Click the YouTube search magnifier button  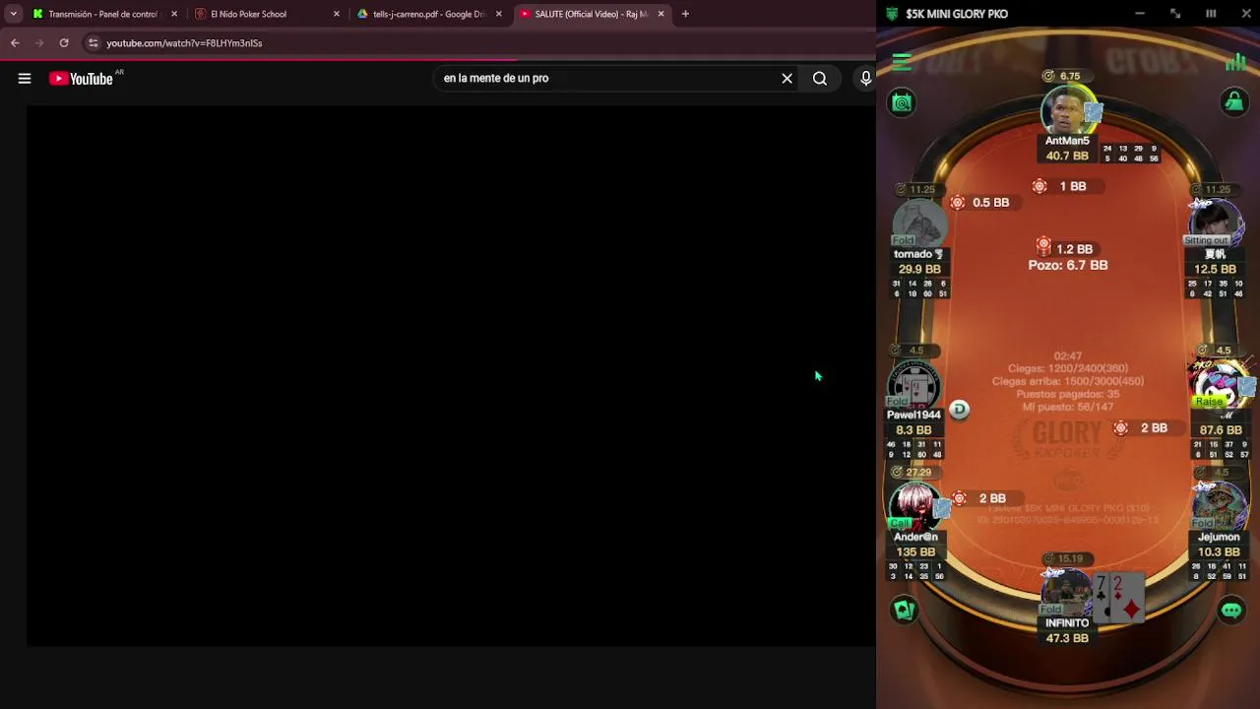pos(820,79)
